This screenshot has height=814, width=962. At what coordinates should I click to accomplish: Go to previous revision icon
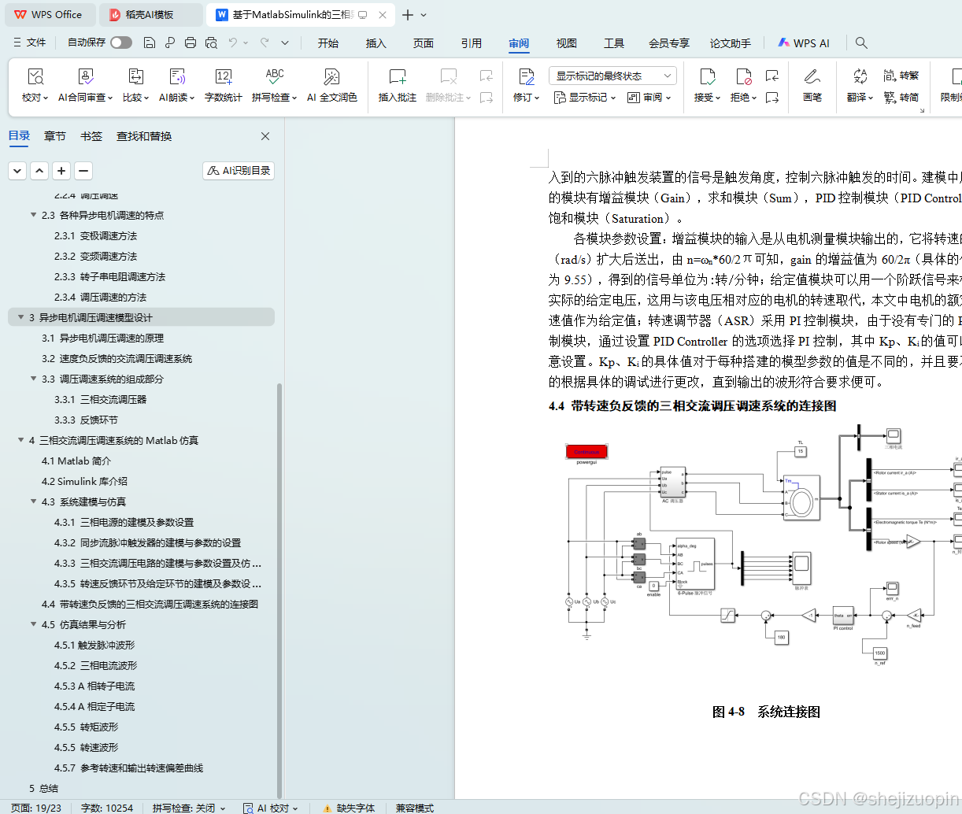(772, 76)
